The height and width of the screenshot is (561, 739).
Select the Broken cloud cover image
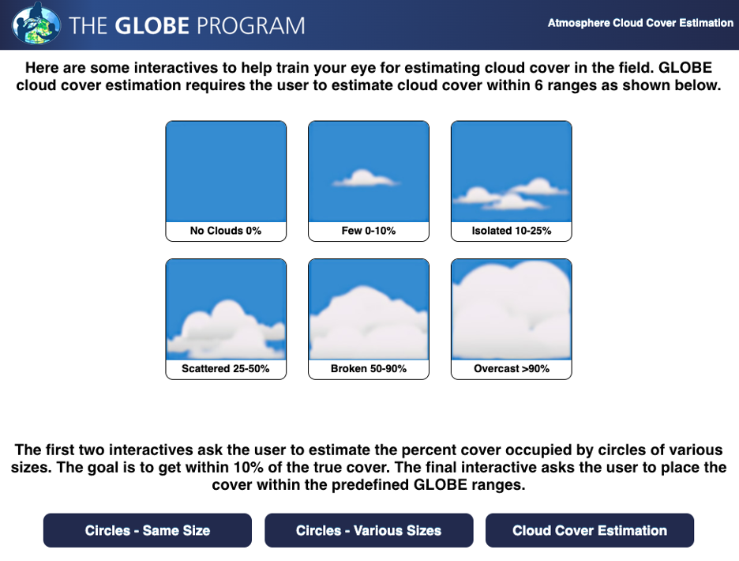click(x=369, y=310)
